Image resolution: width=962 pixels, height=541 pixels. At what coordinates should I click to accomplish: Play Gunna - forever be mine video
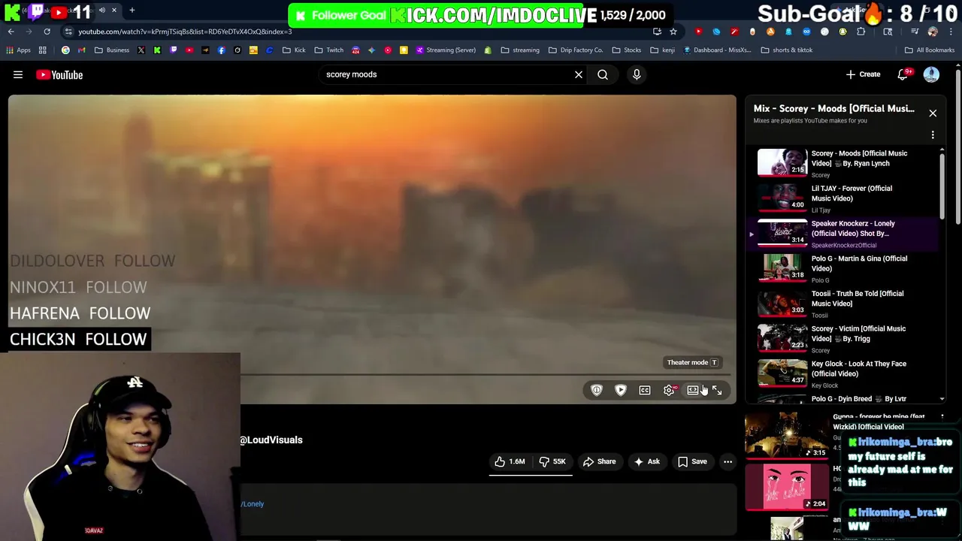[786, 435]
